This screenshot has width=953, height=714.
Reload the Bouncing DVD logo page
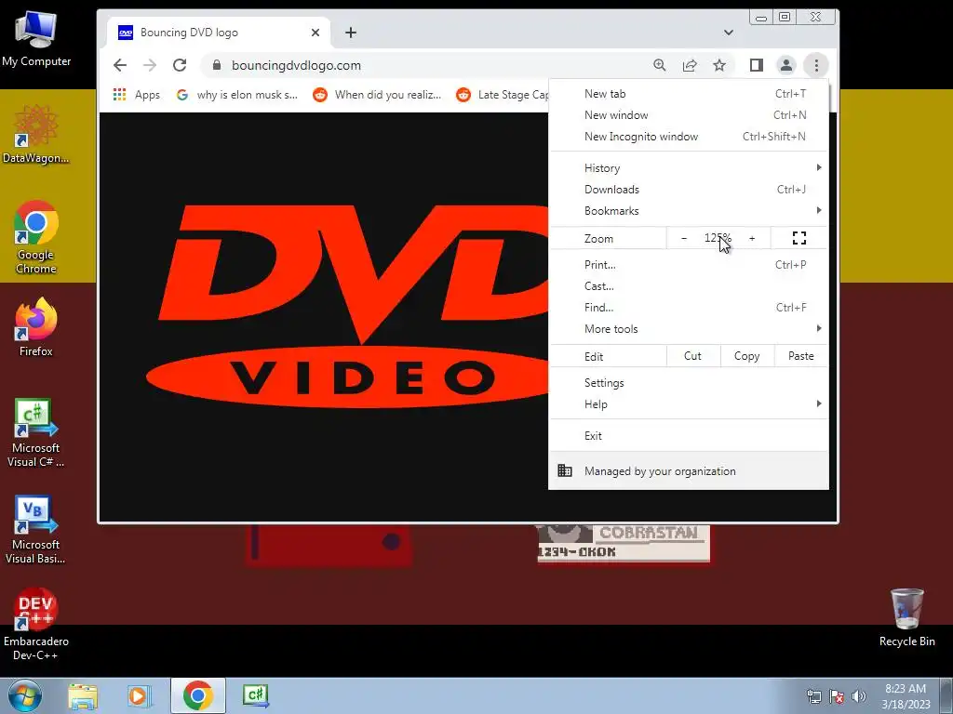[180, 65]
